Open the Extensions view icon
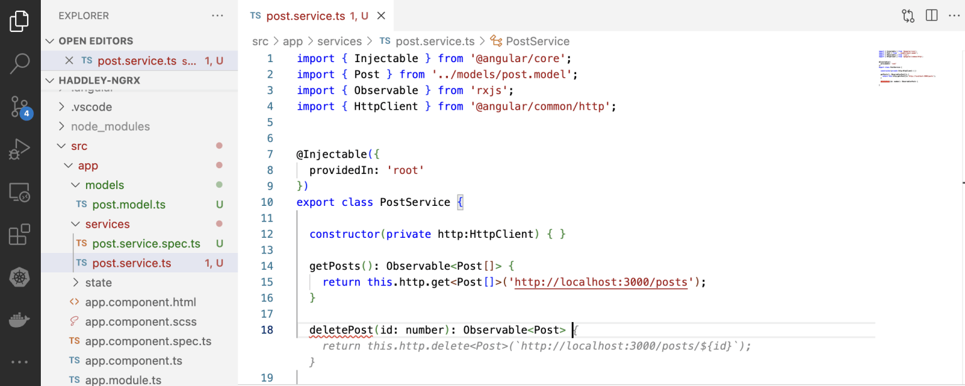 (19, 235)
